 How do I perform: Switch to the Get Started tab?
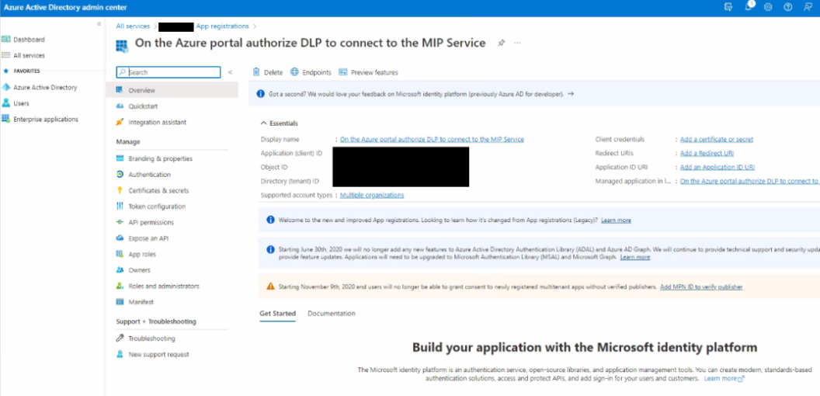point(278,314)
